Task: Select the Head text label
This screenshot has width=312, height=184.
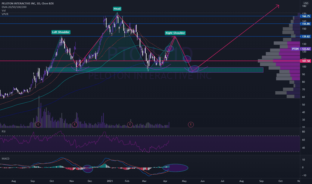Action: [x=117, y=9]
